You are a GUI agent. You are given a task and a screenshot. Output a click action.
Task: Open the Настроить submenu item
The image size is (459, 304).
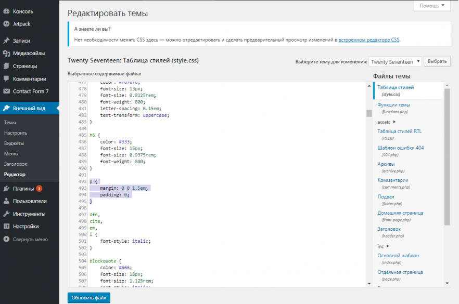16,133
